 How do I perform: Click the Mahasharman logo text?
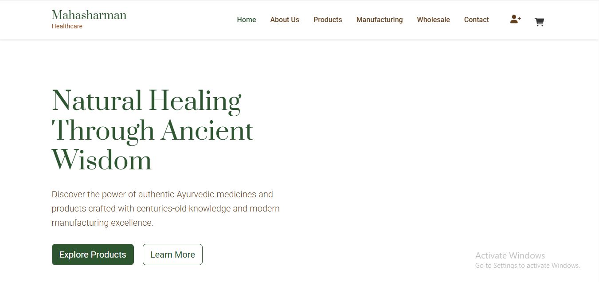click(89, 15)
